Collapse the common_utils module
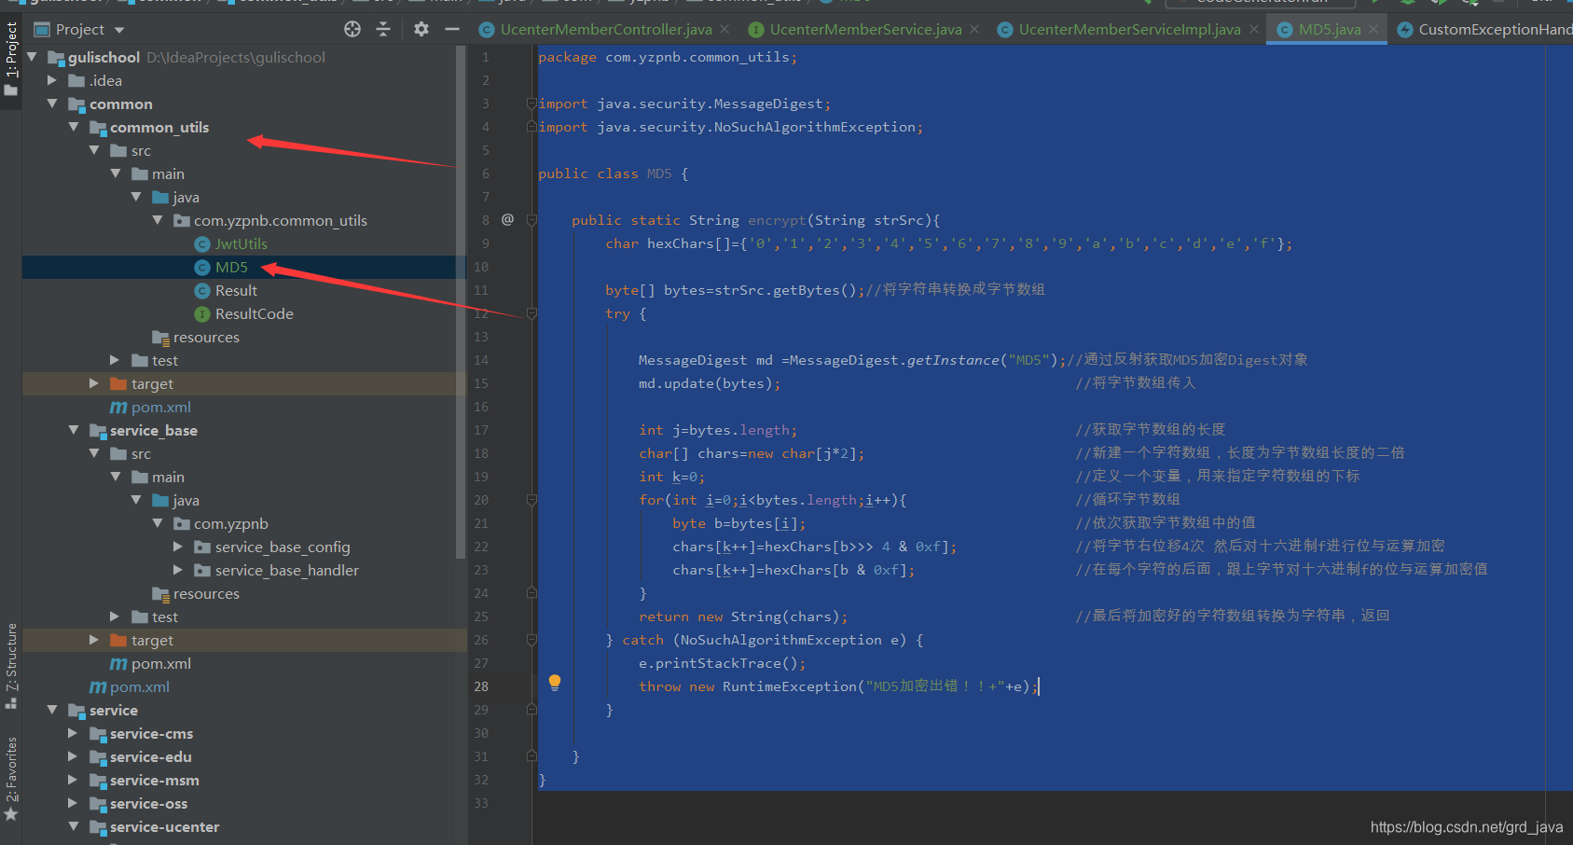The width and height of the screenshot is (1573, 845). [x=74, y=127]
